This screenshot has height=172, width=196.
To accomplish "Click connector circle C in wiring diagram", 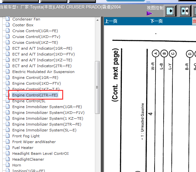I will 173,54.
